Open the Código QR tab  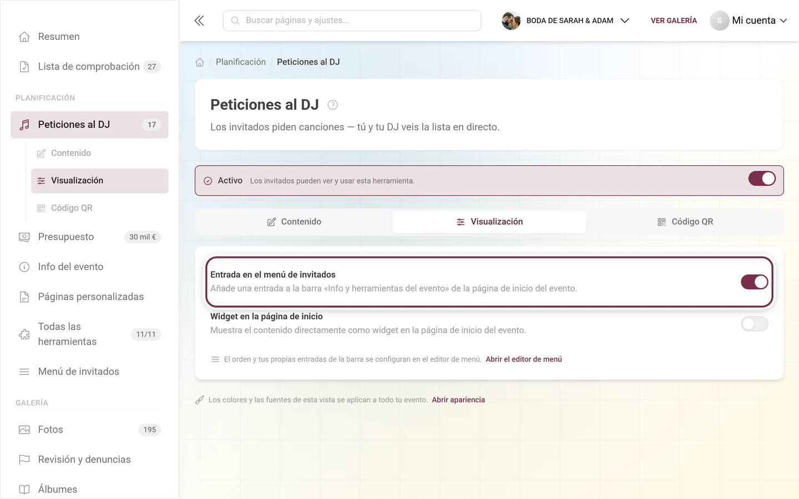point(685,222)
